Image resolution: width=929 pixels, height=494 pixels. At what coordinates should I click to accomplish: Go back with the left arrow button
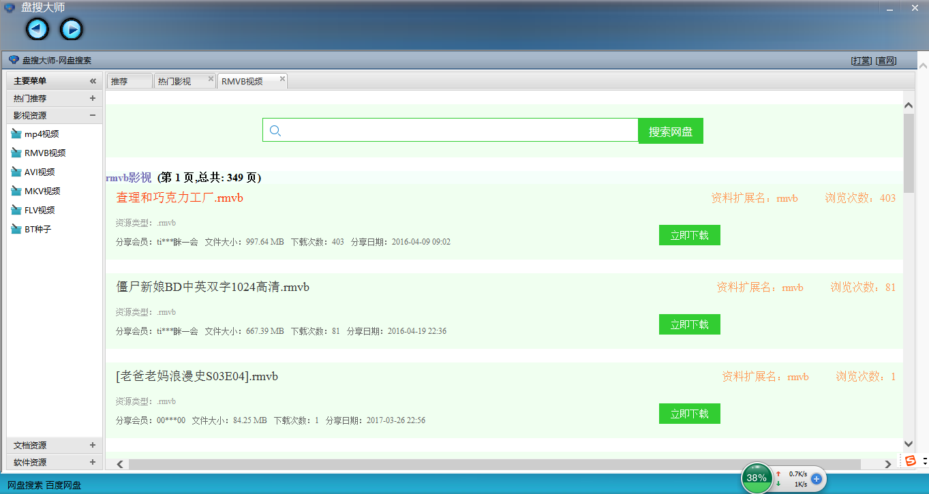tap(37, 29)
